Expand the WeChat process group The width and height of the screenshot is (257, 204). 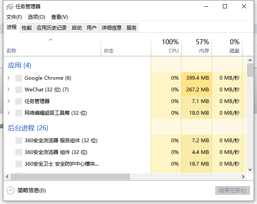9,90
